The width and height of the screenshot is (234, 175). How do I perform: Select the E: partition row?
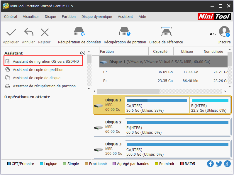tap(163, 81)
